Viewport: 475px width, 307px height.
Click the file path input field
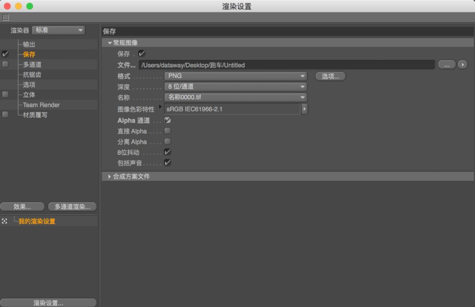pos(287,65)
